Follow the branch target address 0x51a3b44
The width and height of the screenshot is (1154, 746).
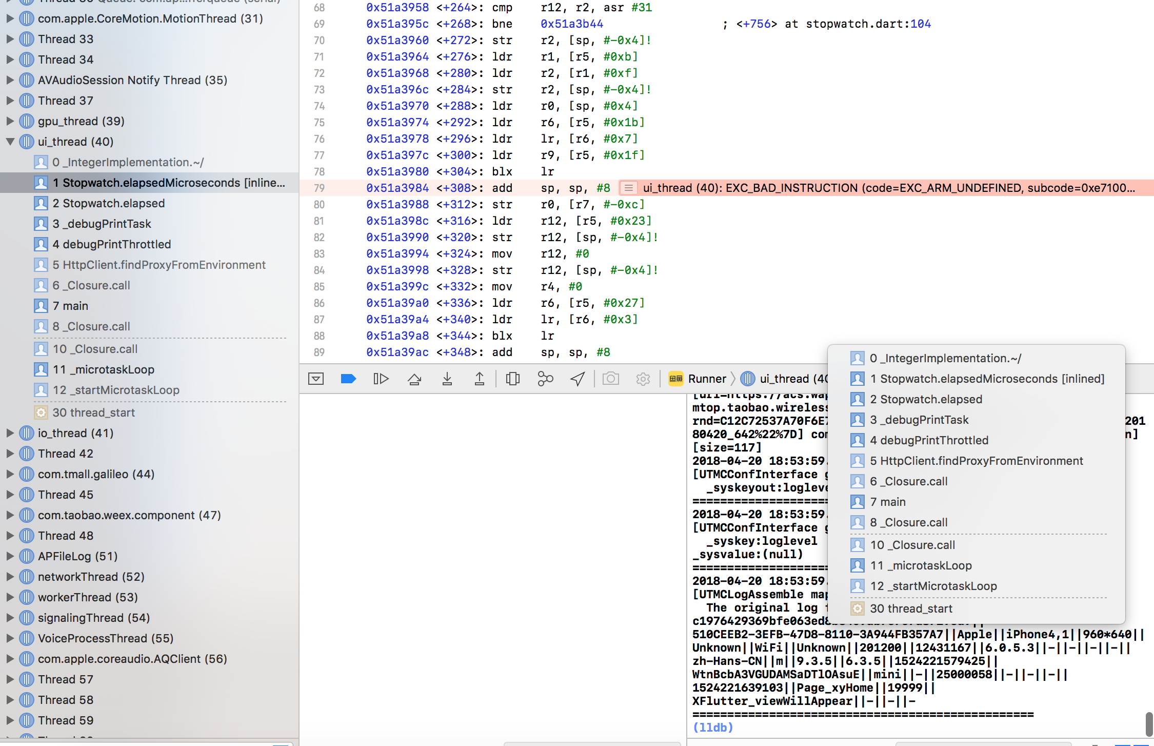pyautogui.click(x=571, y=24)
